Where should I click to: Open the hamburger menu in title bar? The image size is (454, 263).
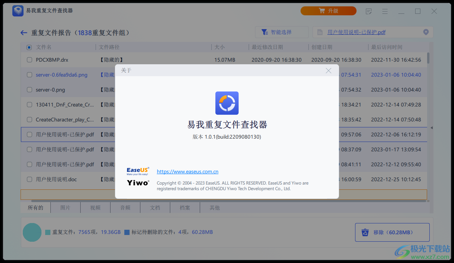coord(385,11)
